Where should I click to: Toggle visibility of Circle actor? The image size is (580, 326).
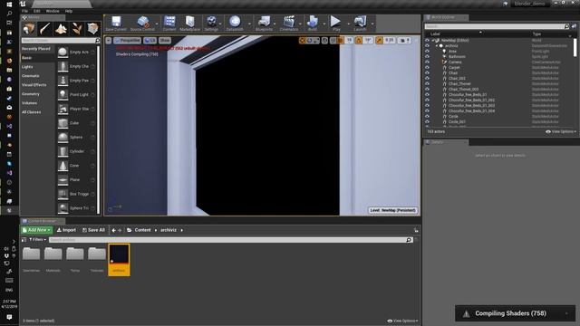point(427,116)
